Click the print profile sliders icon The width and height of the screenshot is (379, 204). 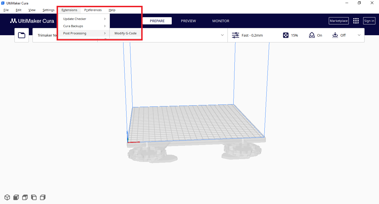[x=236, y=35]
